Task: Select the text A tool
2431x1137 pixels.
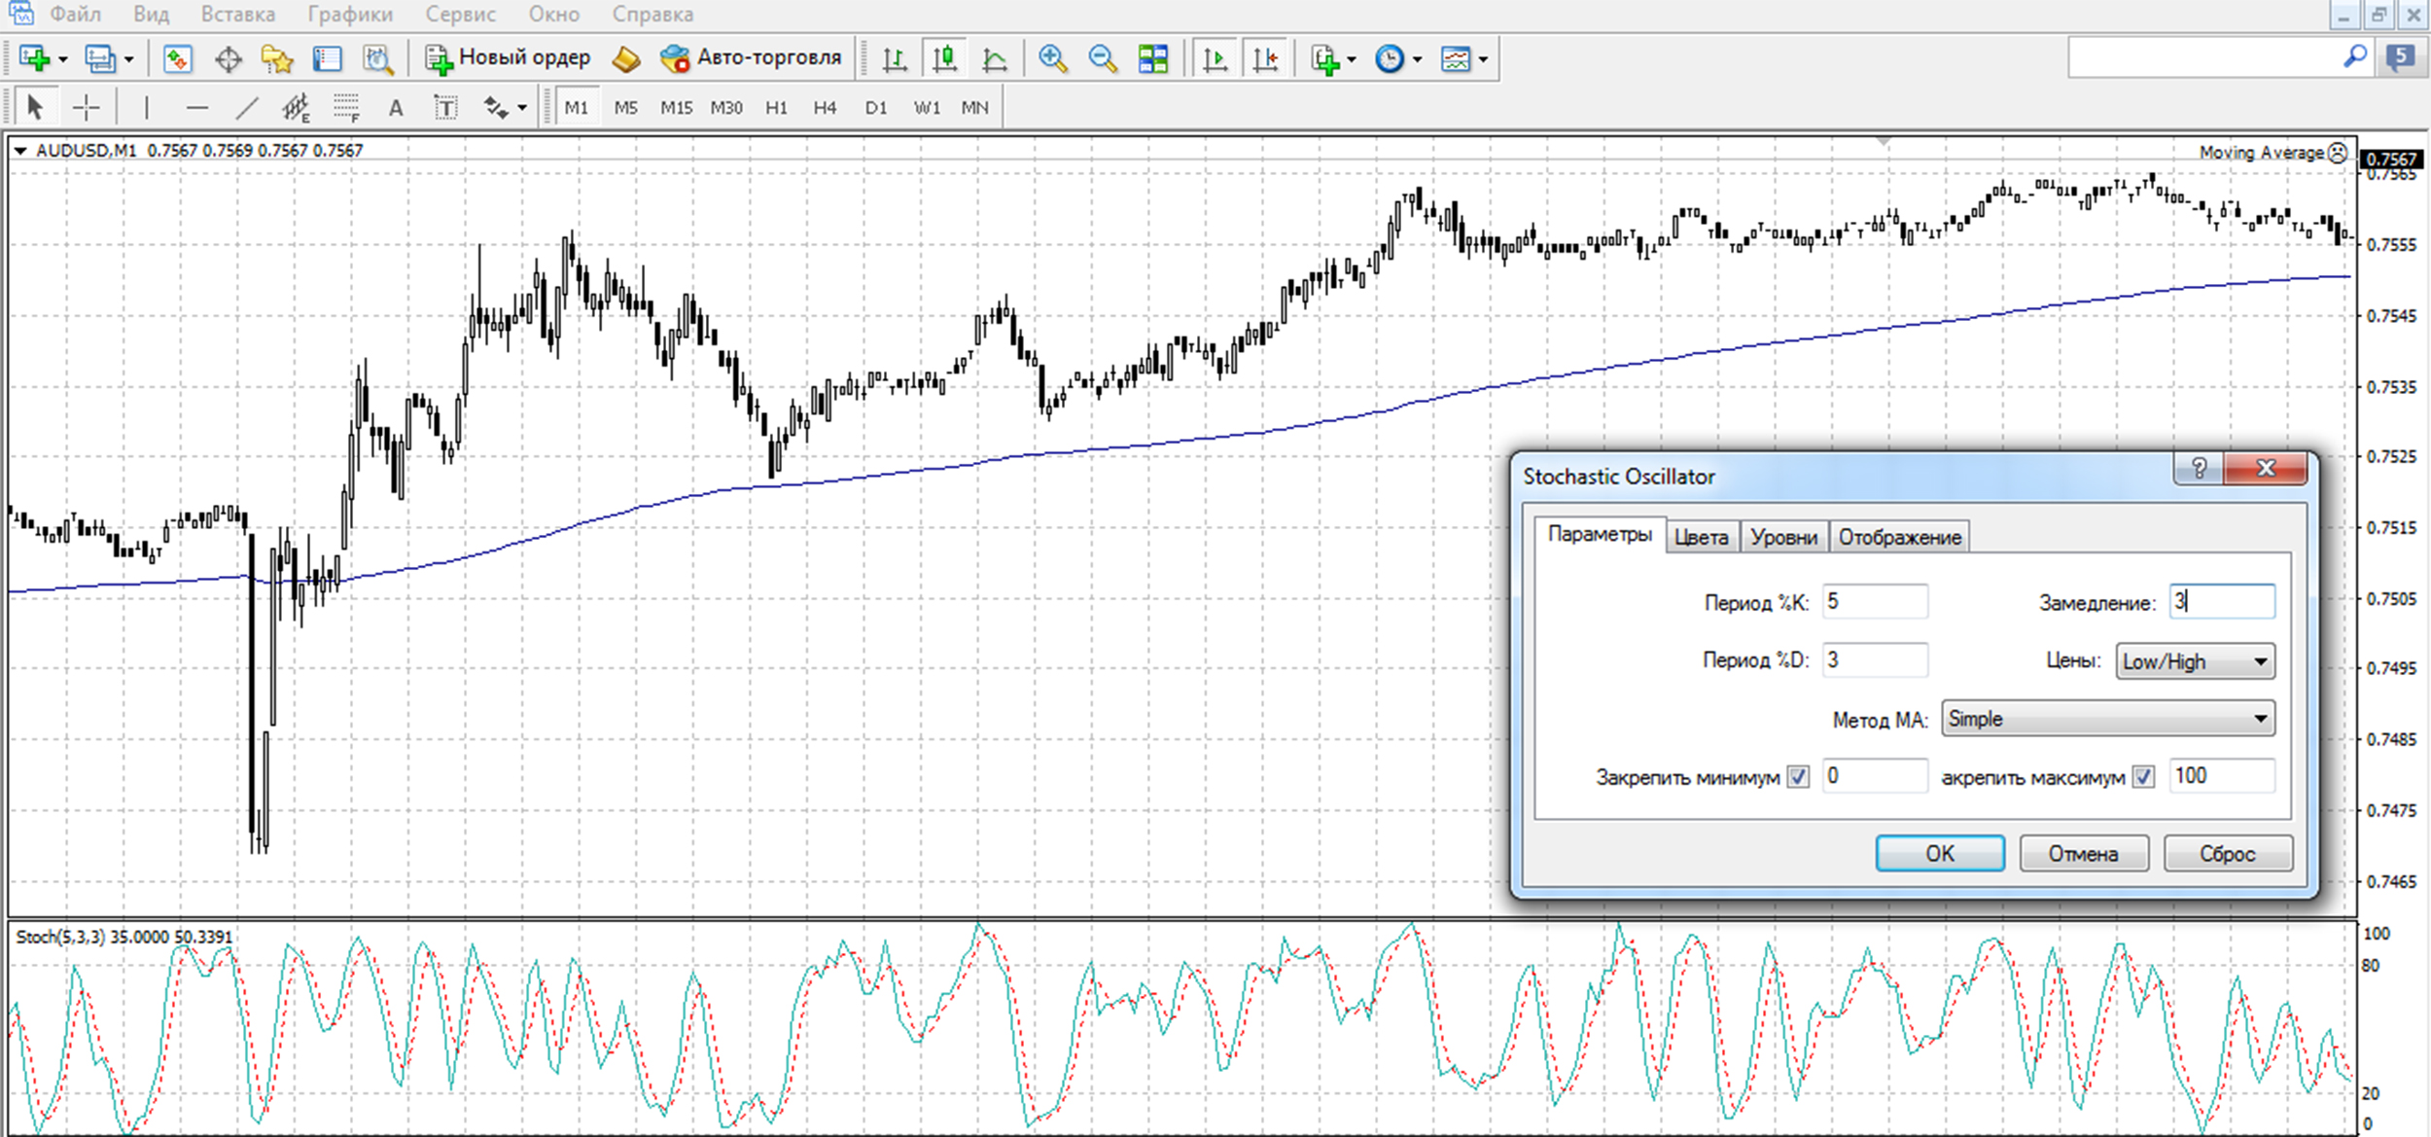Action: pyautogui.click(x=396, y=107)
